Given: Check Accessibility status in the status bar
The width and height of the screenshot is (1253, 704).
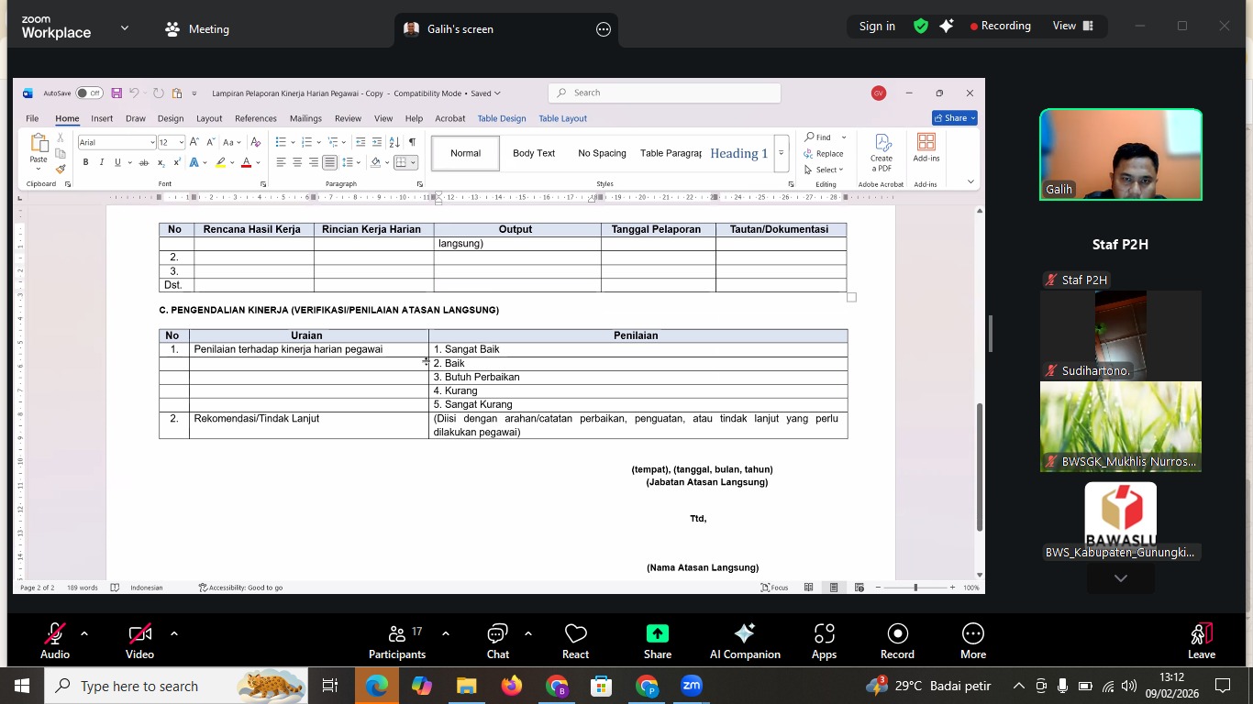Looking at the screenshot, I should click(x=243, y=588).
